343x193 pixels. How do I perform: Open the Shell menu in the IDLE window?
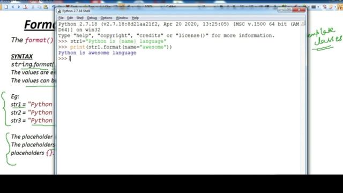[80, 18]
